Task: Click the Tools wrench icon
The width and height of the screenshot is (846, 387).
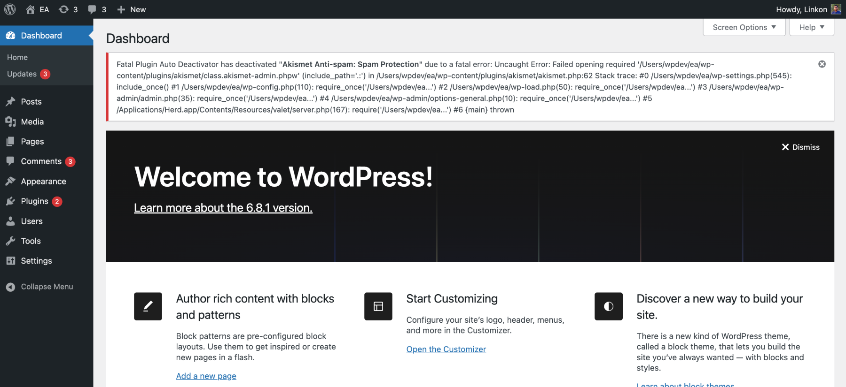Action: coord(10,241)
